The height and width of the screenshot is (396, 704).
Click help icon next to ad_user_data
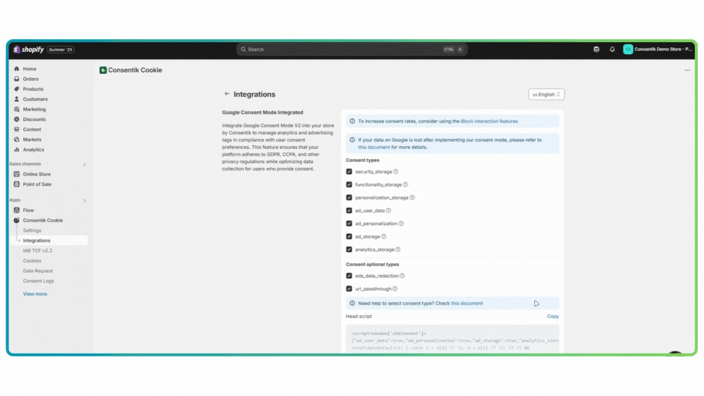[389, 211]
